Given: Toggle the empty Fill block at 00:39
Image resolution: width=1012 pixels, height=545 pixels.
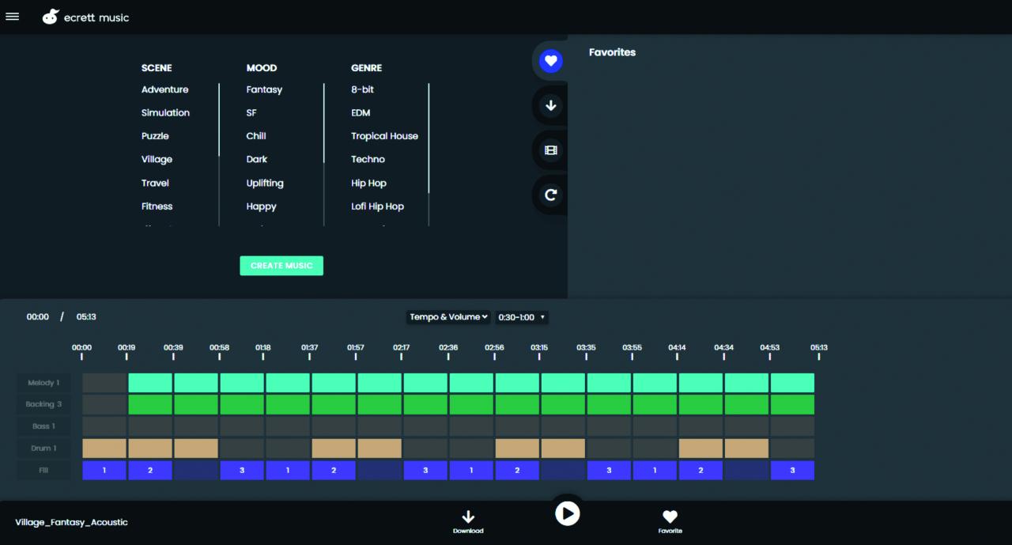Looking at the screenshot, I should [x=196, y=470].
